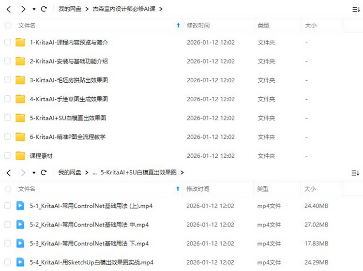The width and height of the screenshot is (363, 271).
Task: Expand the history dropdown arrow in top navigation
Action: 34,9
